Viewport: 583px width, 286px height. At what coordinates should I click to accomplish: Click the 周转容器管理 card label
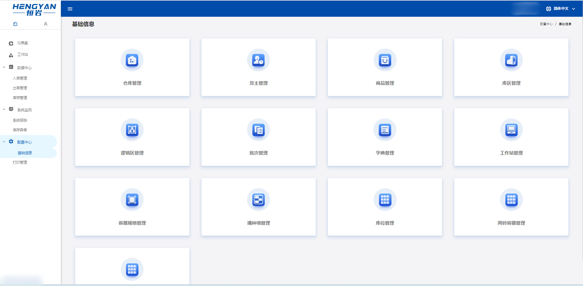511,223
